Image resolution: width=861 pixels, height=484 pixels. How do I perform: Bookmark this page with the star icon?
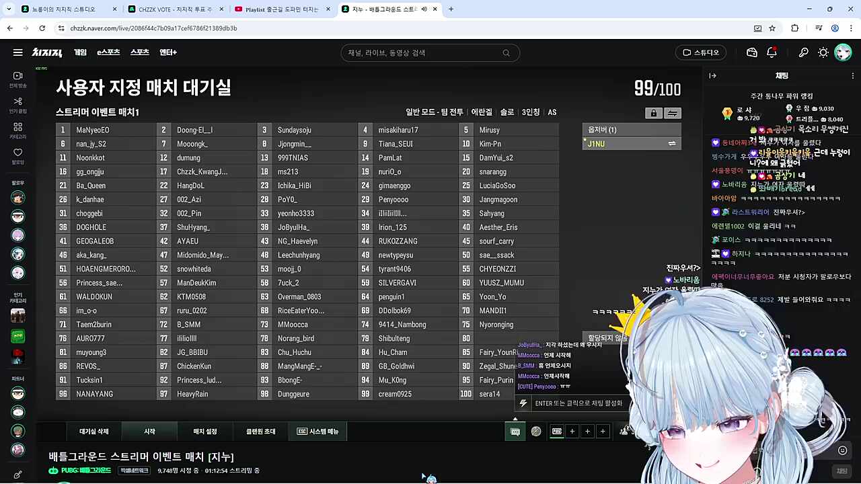coord(772,28)
